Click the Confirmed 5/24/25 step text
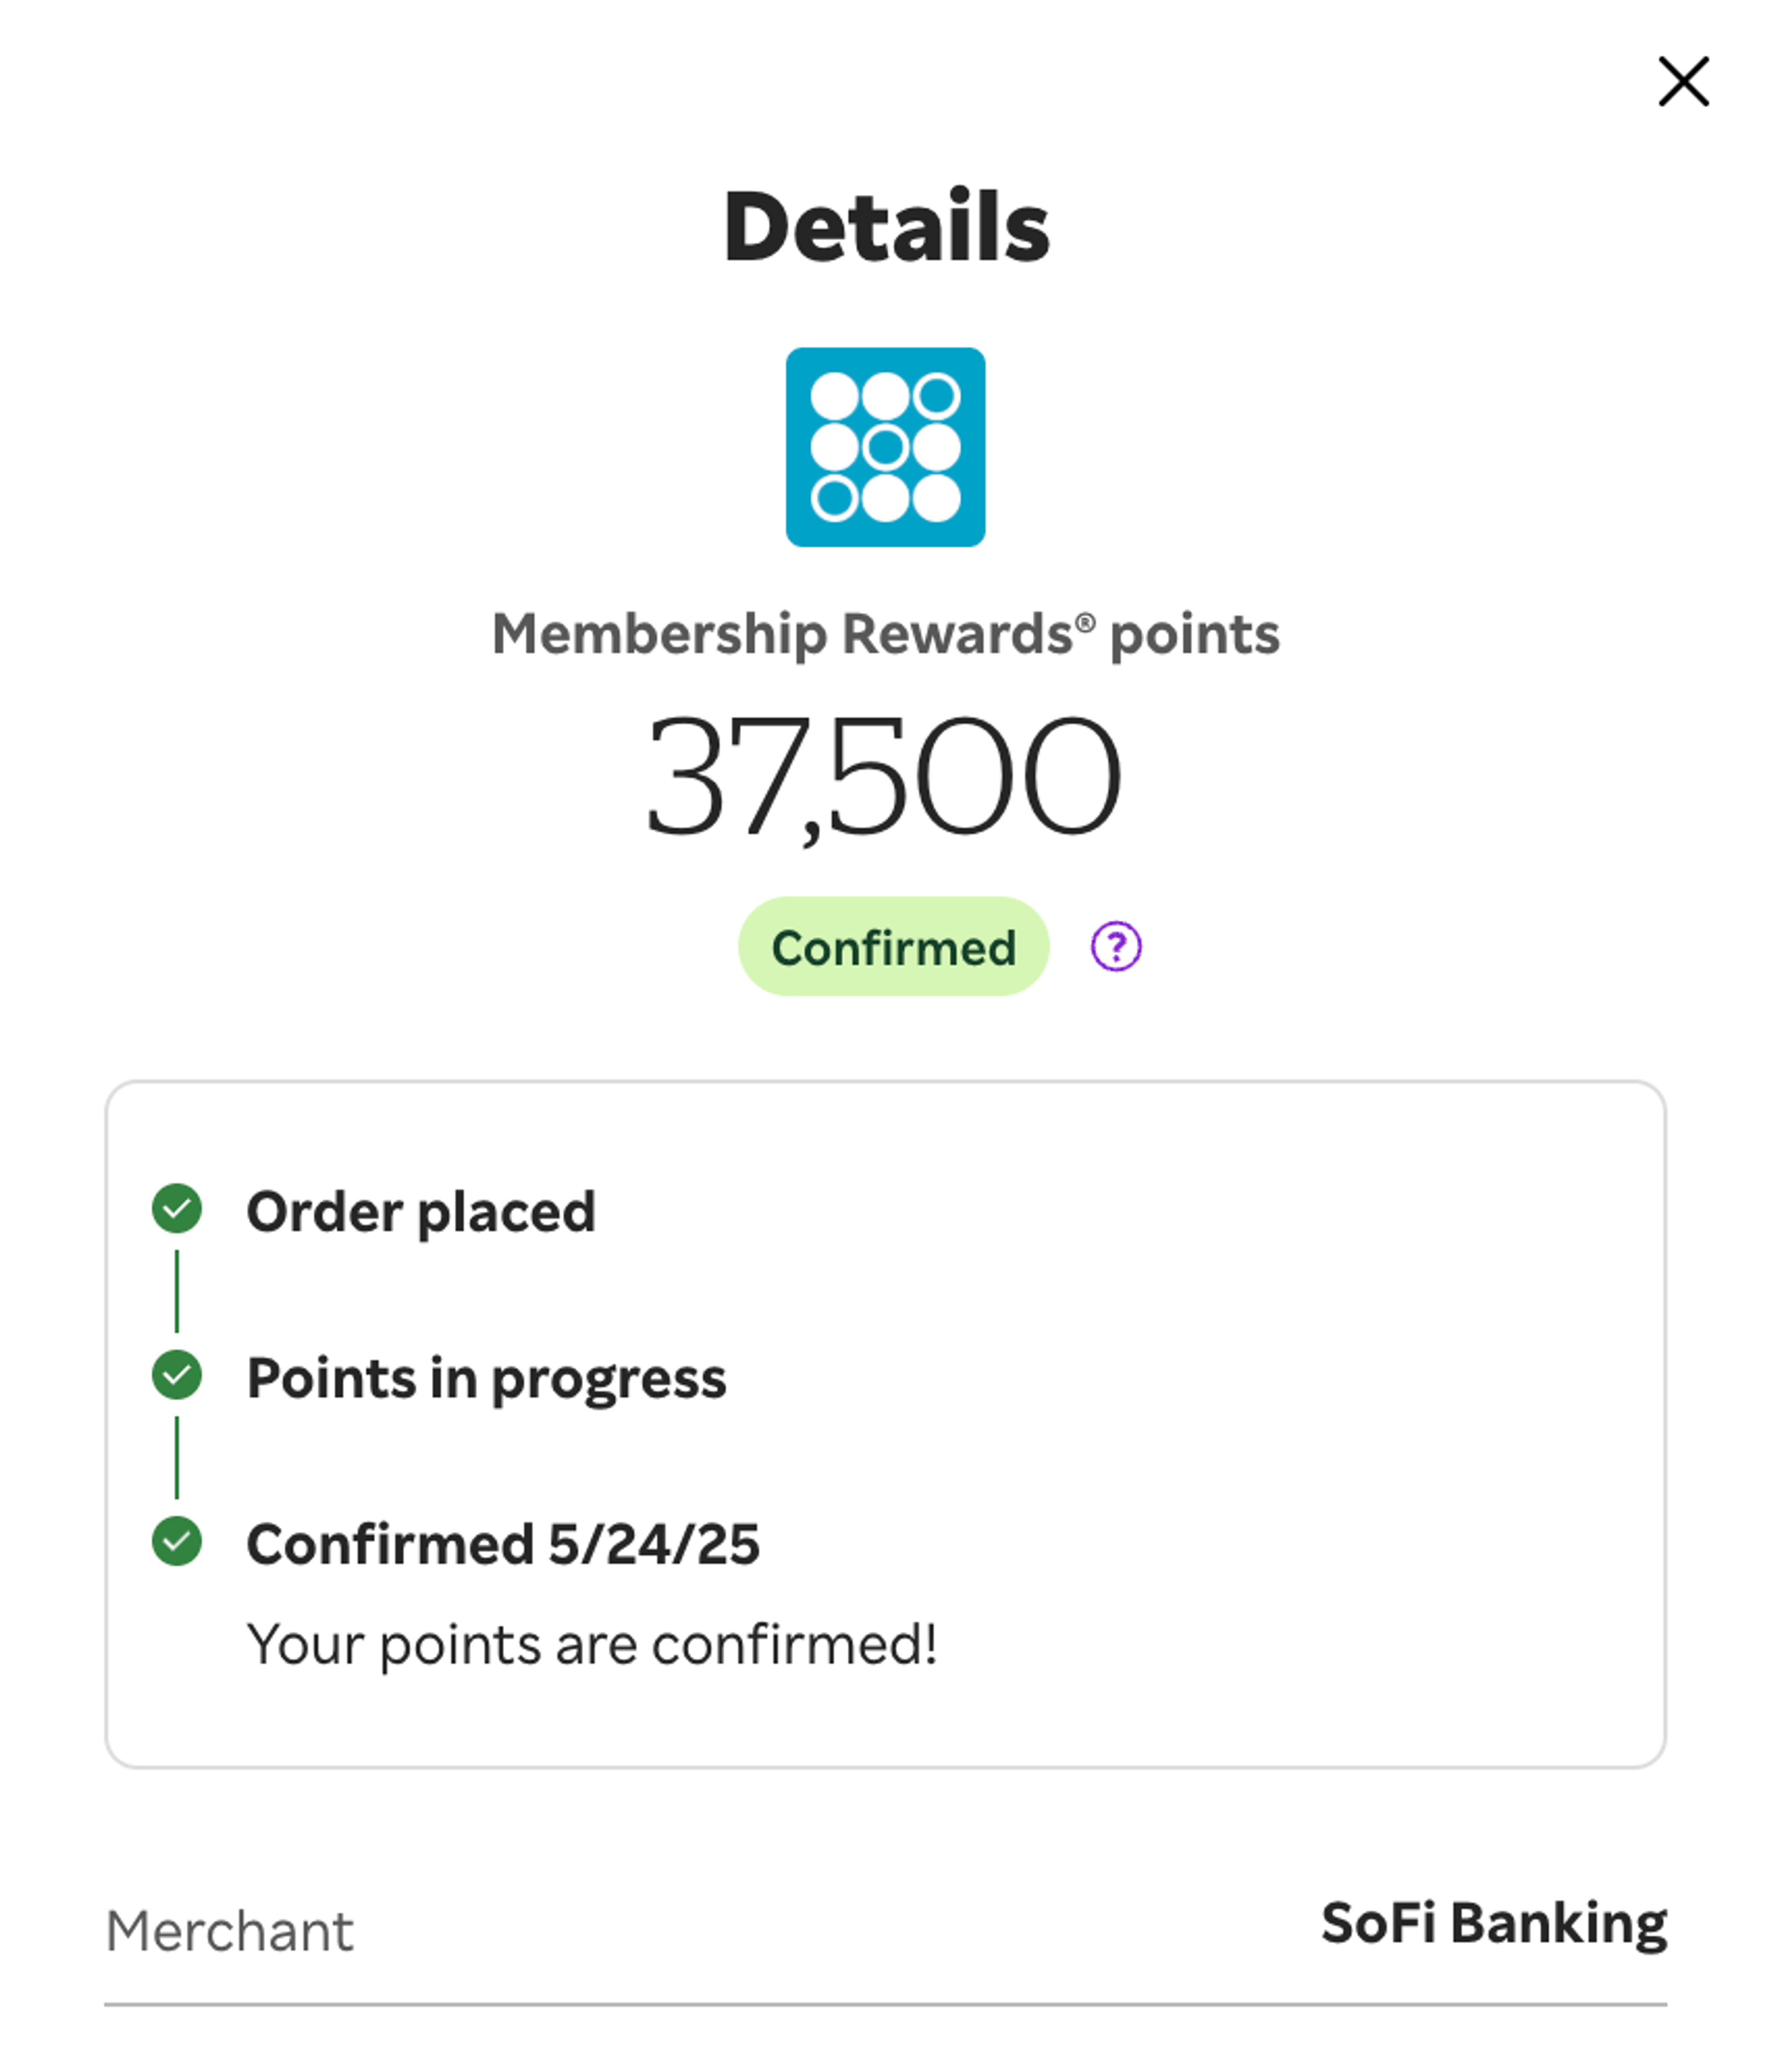The height and width of the screenshot is (2050, 1792). [503, 1544]
